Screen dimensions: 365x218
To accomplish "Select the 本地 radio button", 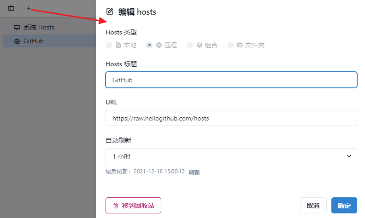I will tap(109, 45).
